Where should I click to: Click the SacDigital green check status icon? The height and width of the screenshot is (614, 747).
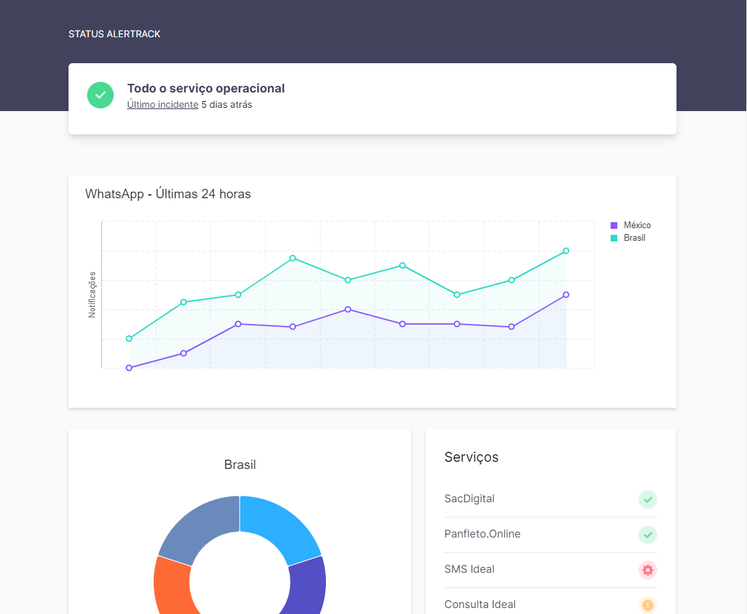647,499
